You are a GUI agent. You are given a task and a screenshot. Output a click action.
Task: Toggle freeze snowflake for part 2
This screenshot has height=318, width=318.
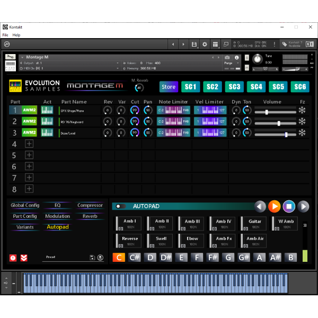(x=302, y=121)
